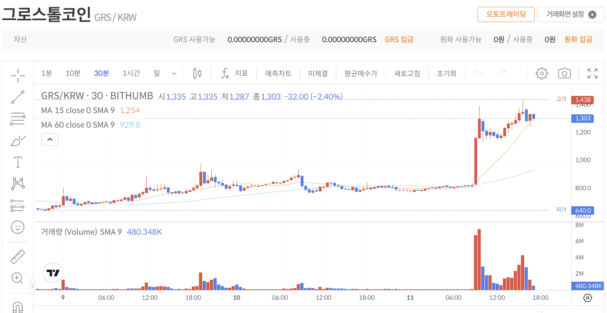607x313 pixels.
Task: Take a chart snapshot with camera
Action: coord(564,73)
